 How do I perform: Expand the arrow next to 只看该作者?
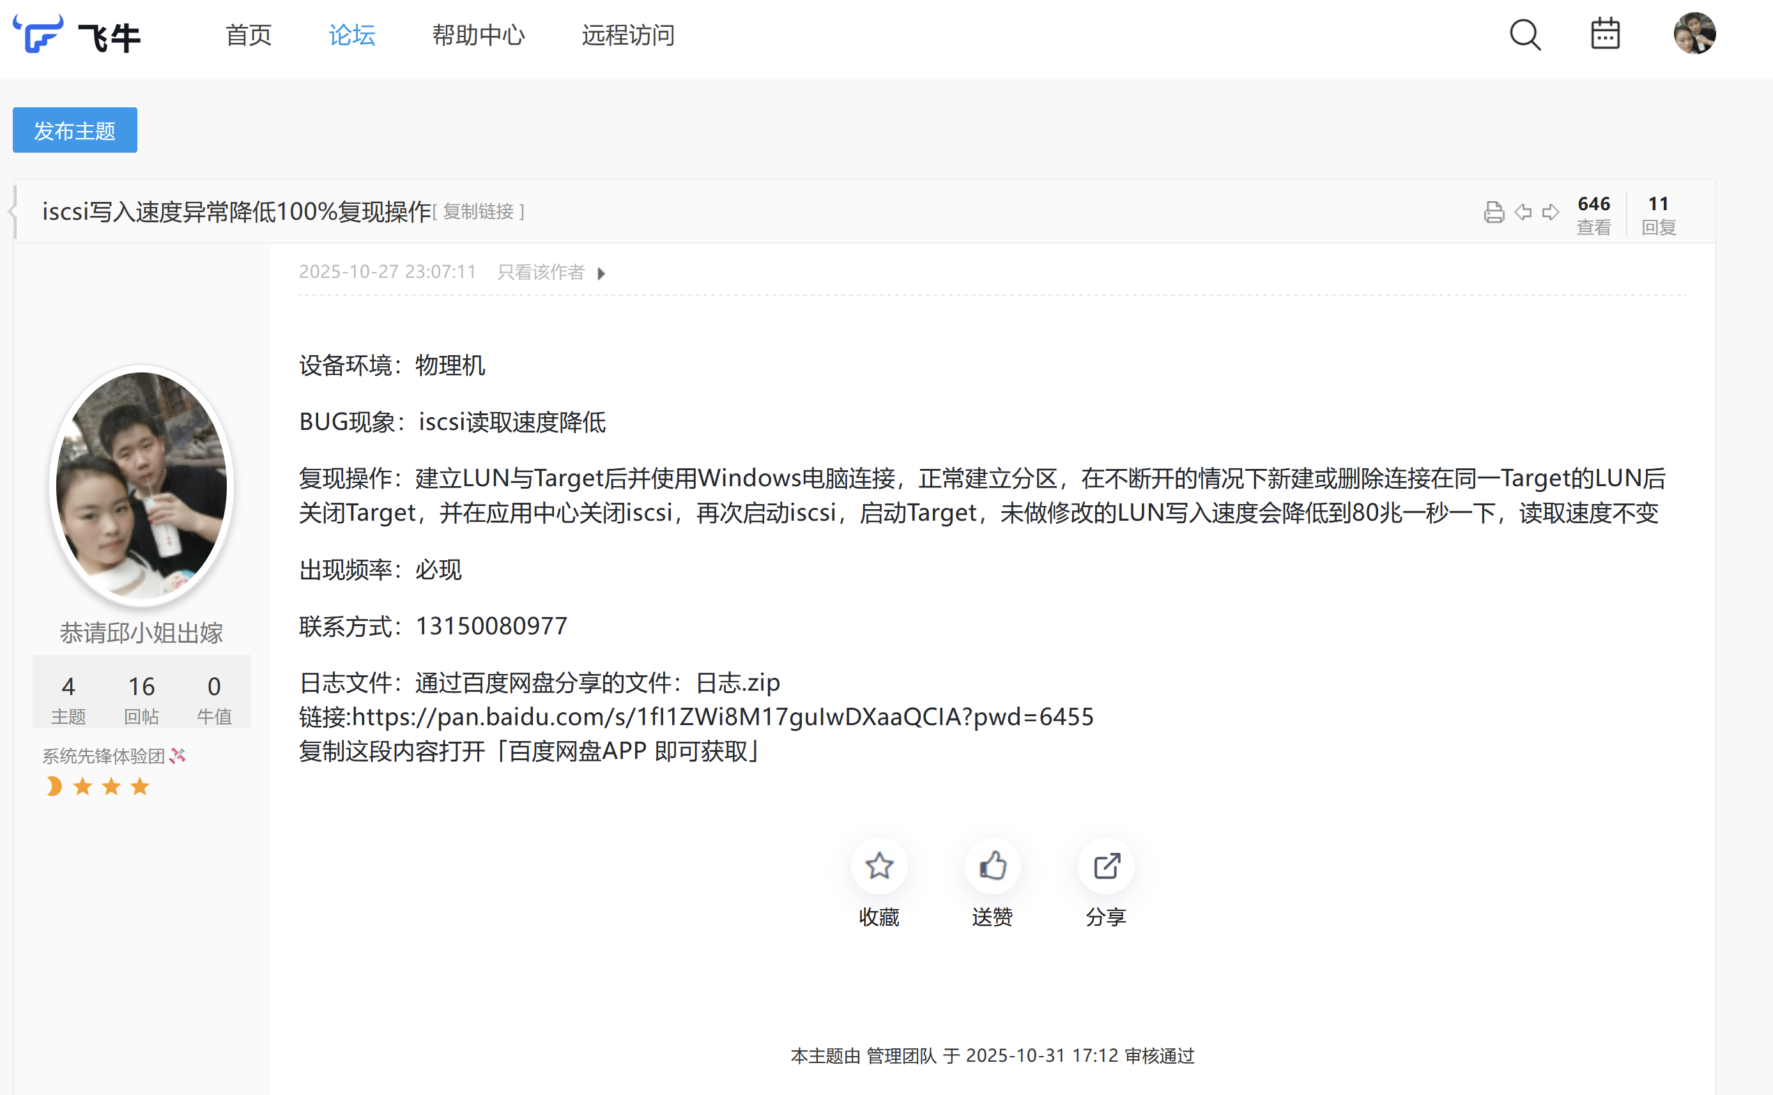click(602, 273)
